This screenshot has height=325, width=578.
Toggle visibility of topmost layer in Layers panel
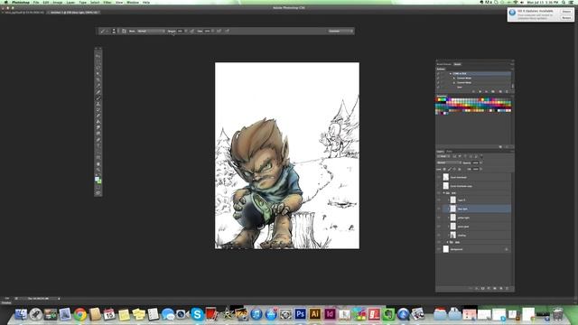click(x=439, y=177)
